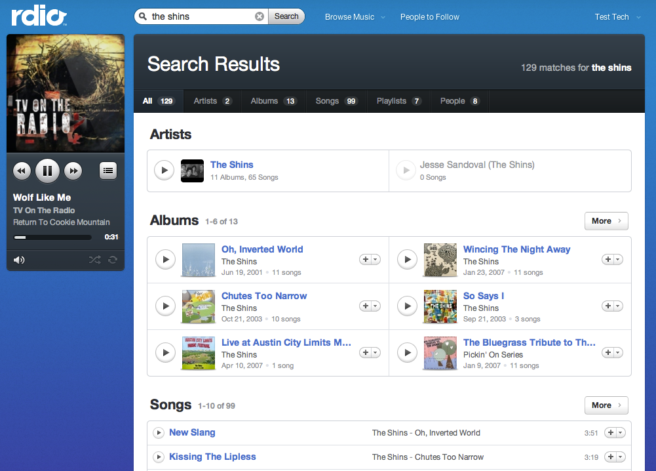656x471 pixels.
Task: Switch to the Albums tab
Action: (x=273, y=101)
